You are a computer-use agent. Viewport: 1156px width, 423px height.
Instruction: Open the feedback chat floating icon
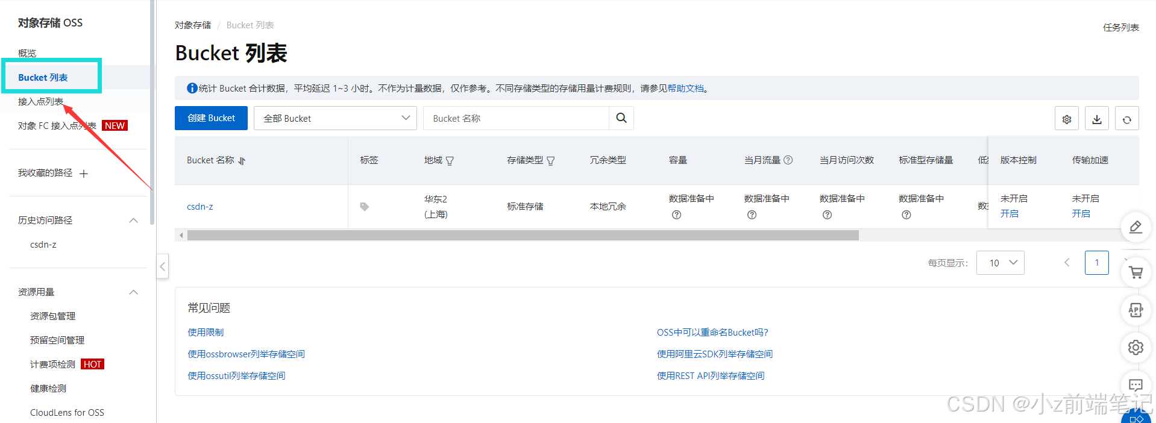pos(1136,385)
